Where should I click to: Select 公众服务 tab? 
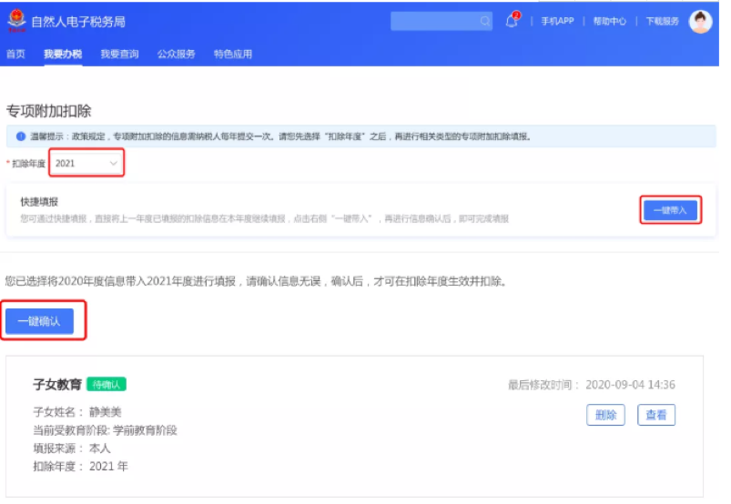[x=177, y=54]
